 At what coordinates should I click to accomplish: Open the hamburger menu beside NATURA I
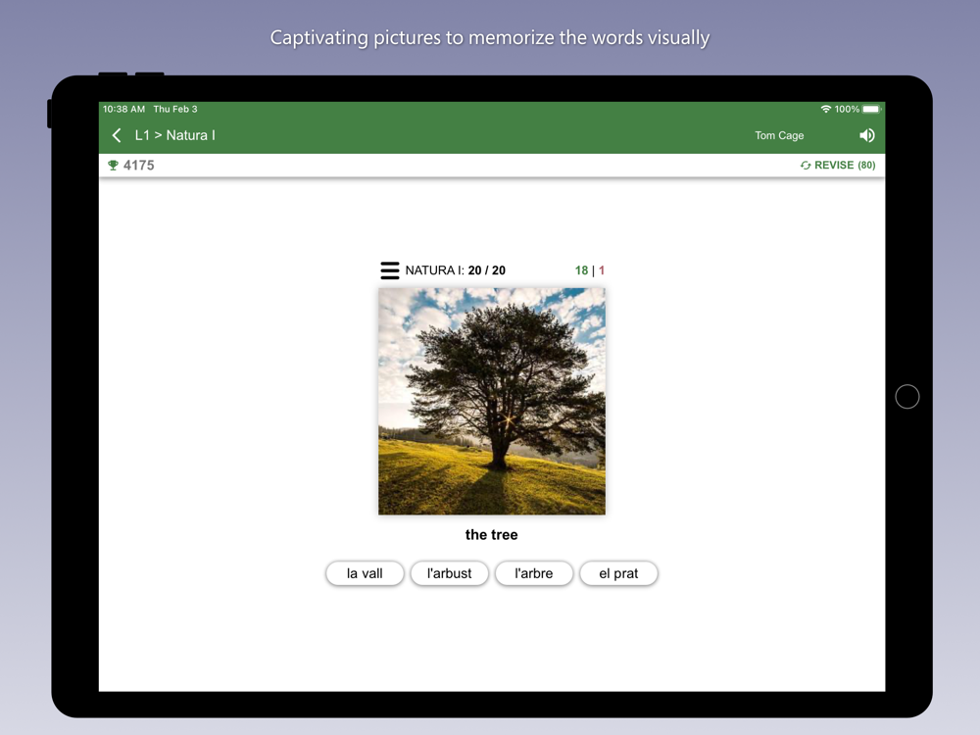(x=389, y=270)
